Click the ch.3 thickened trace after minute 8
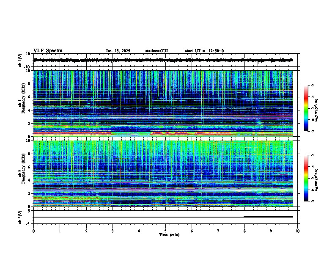The image size is (335, 259). coord(268,217)
